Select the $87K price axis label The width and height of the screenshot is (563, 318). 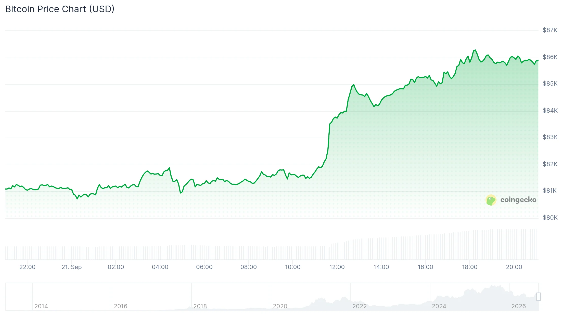(x=550, y=30)
